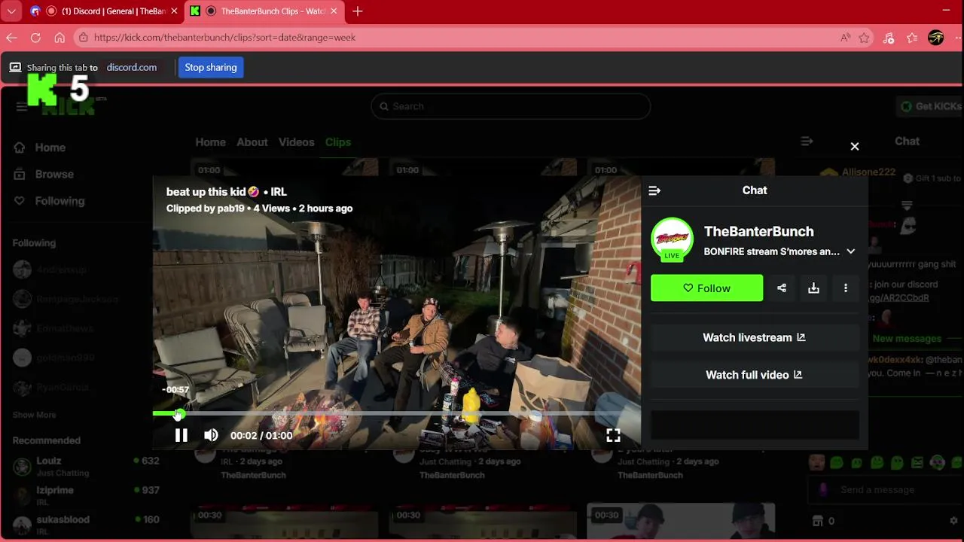Image resolution: width=964 pixels, height=542 pixels.
Task: Toggle the Kick hamburger sidebar menu
Action: [21, 106]
